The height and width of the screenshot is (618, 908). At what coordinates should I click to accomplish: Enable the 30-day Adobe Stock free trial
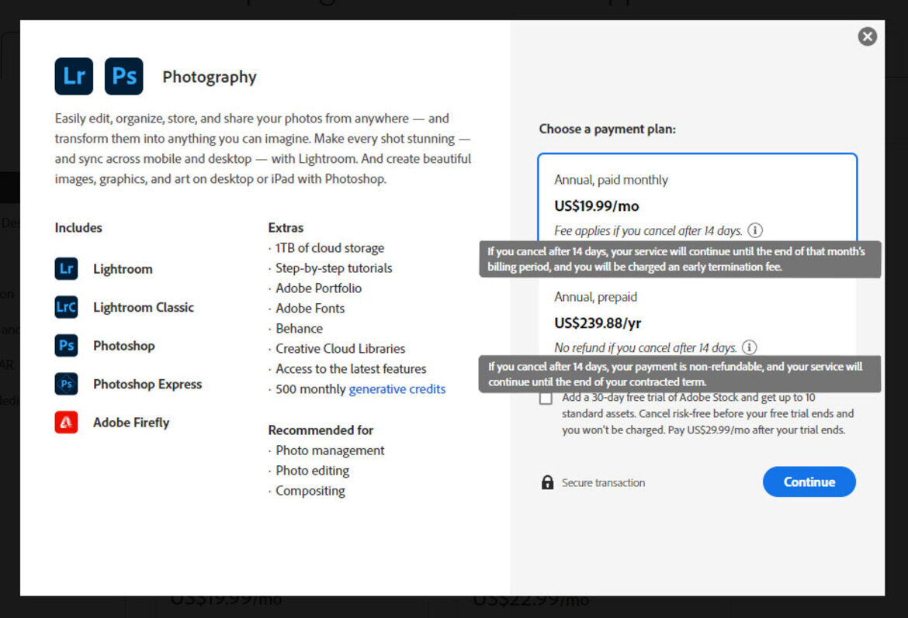click(546, 397)
